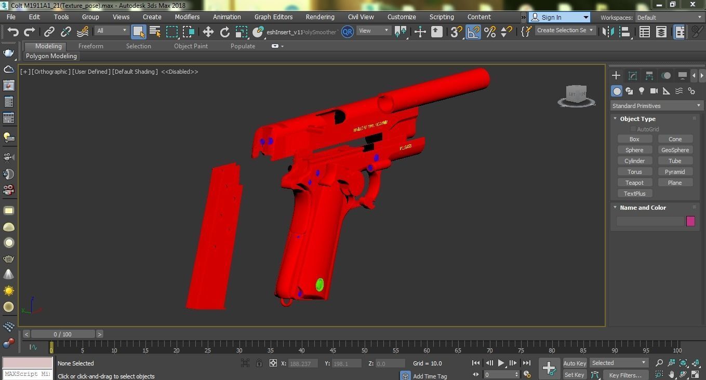Toggle Auto Key mode
This screenshot has height=380, width=706.
coord(574,363)
